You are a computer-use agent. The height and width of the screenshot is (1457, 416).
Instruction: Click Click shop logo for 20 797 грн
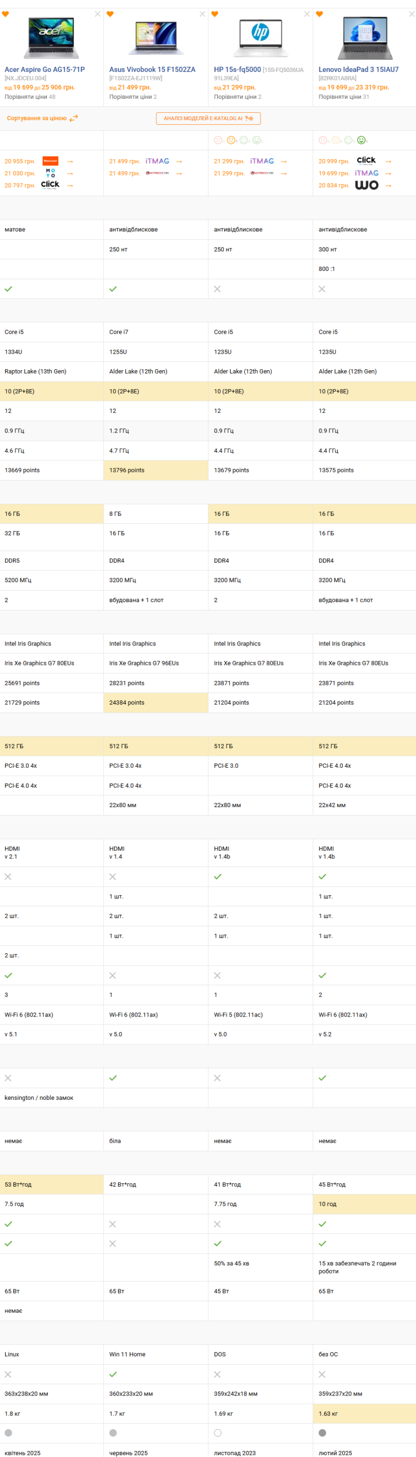click(50, 185)
